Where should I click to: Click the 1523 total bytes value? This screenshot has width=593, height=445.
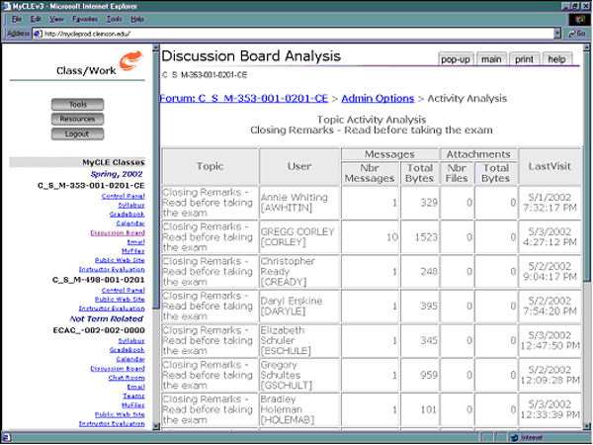point(426,237)
